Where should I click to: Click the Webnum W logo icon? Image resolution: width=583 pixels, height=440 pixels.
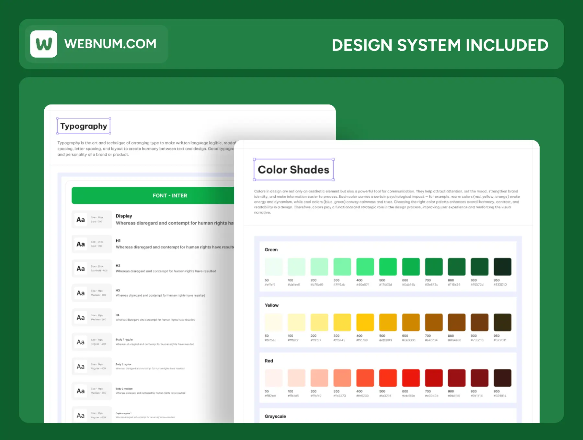click(x=44, y=44)
